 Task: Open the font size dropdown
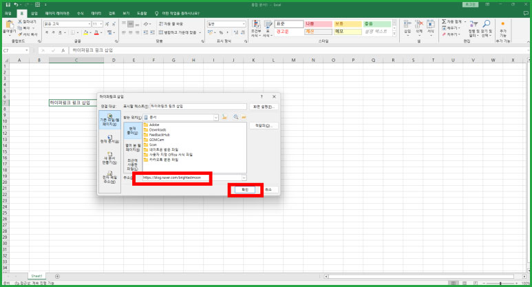point(100,24)
